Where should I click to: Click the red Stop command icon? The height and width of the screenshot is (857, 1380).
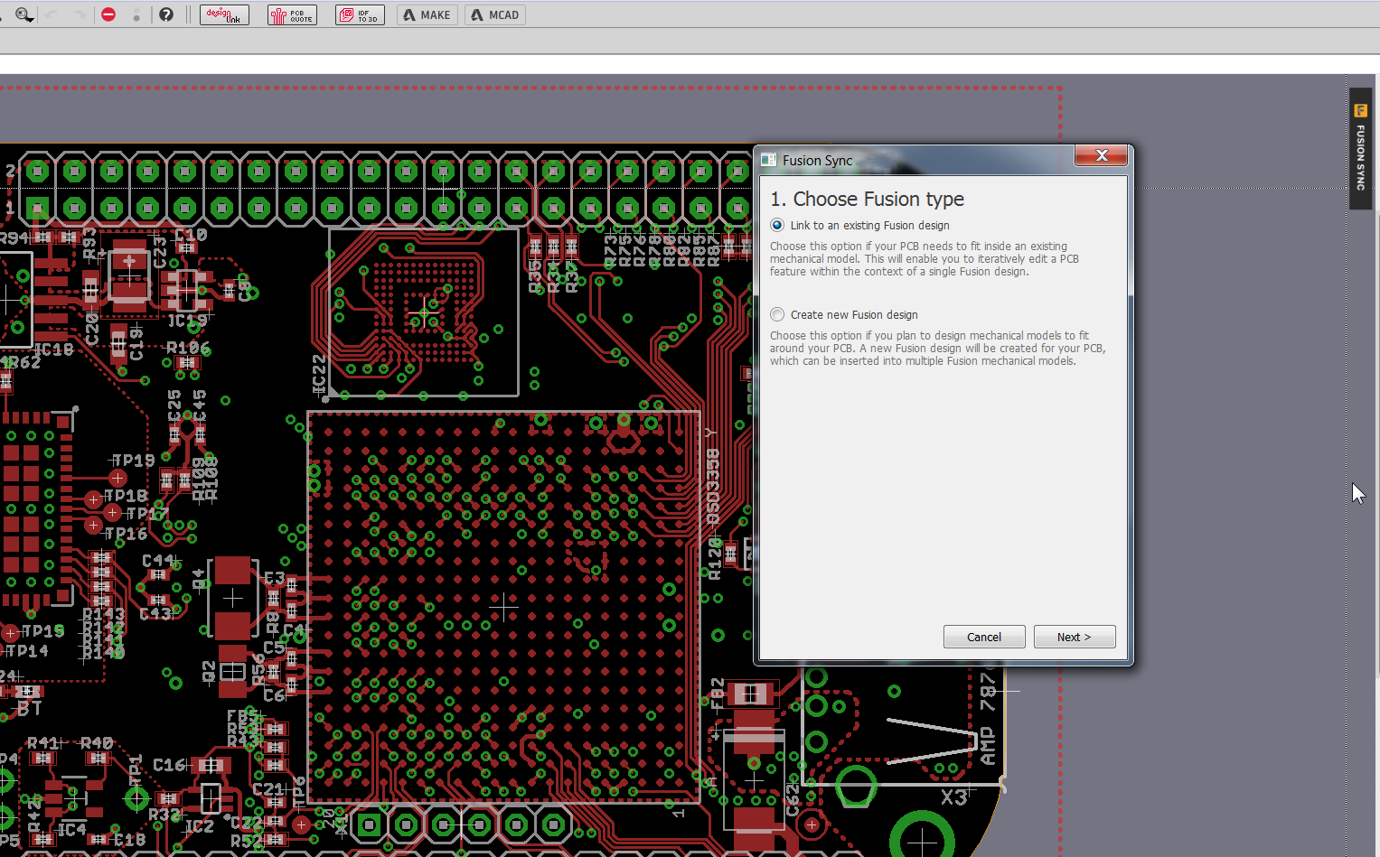click(108, 14)
